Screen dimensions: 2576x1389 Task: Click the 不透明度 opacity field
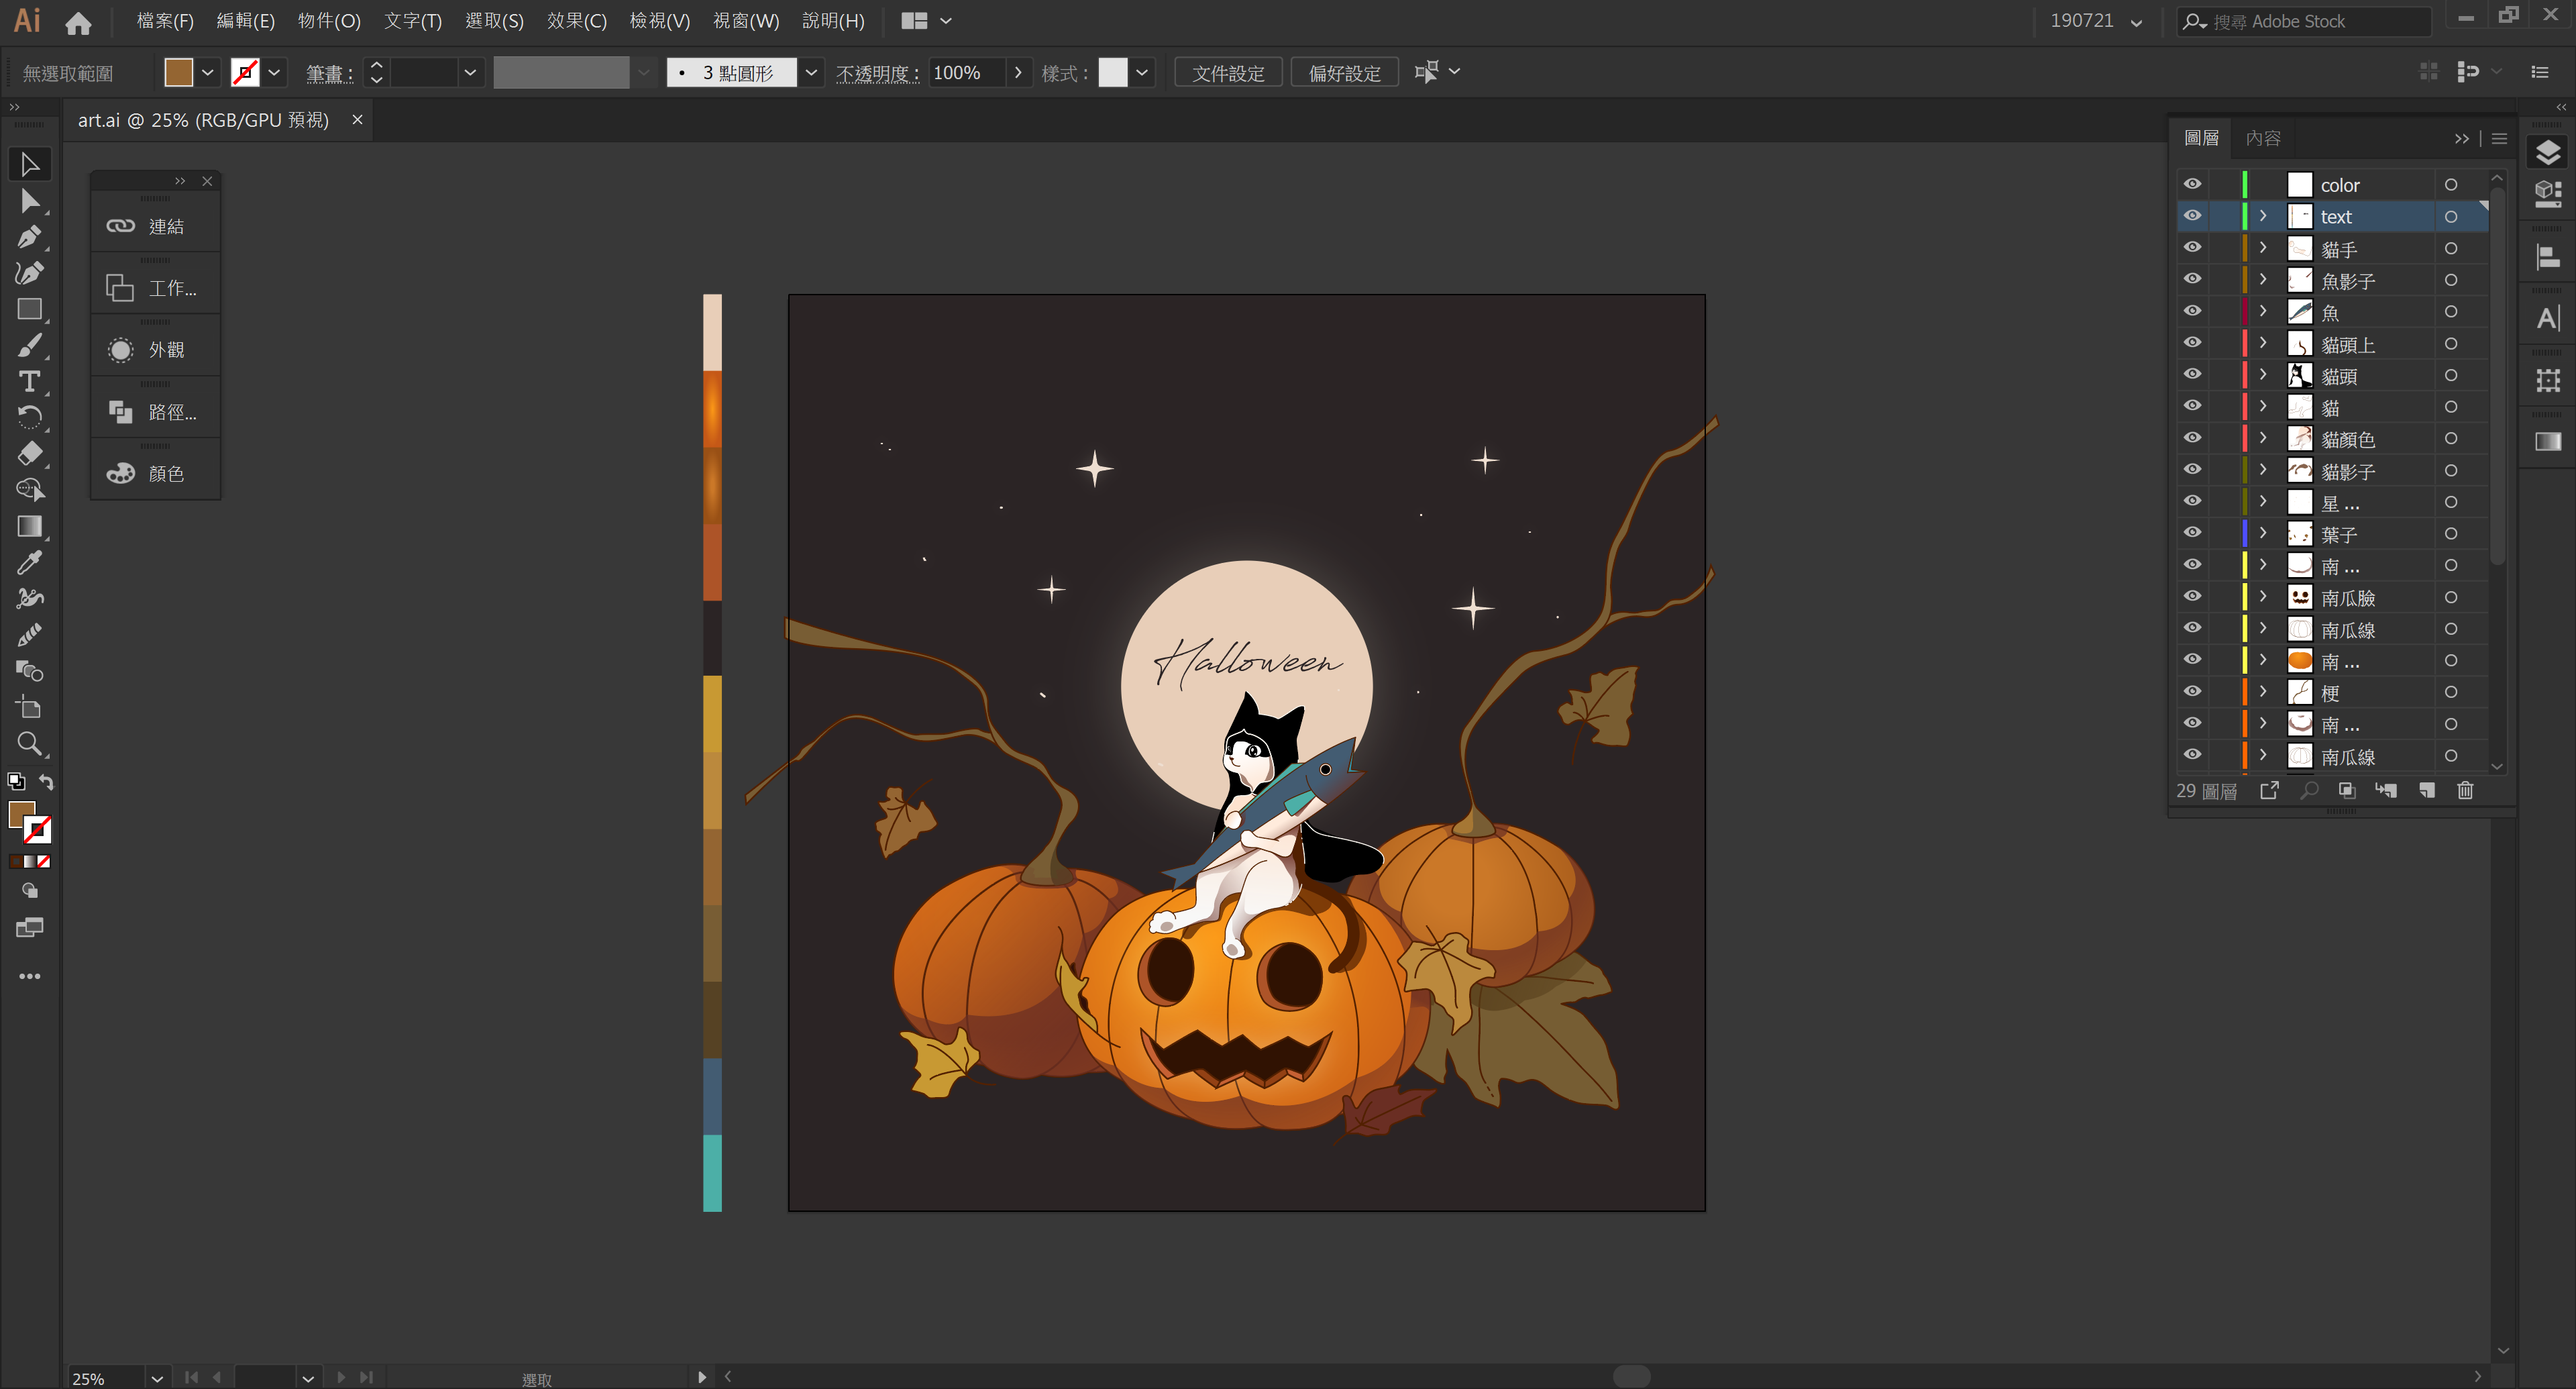966,72
